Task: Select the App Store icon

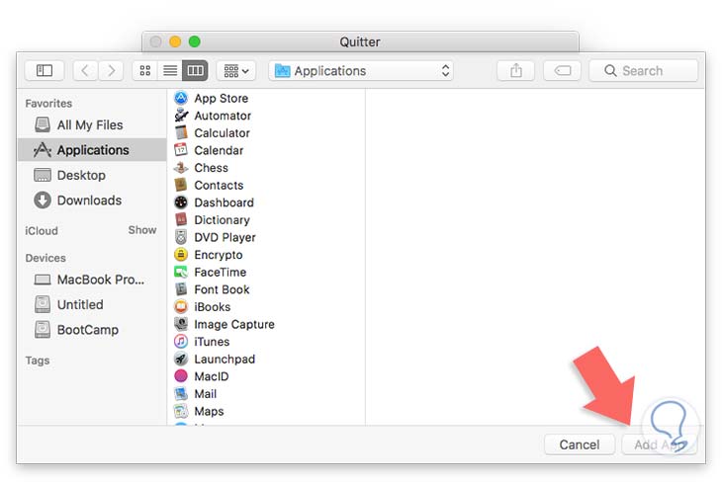Action: [x=181, y=98]
